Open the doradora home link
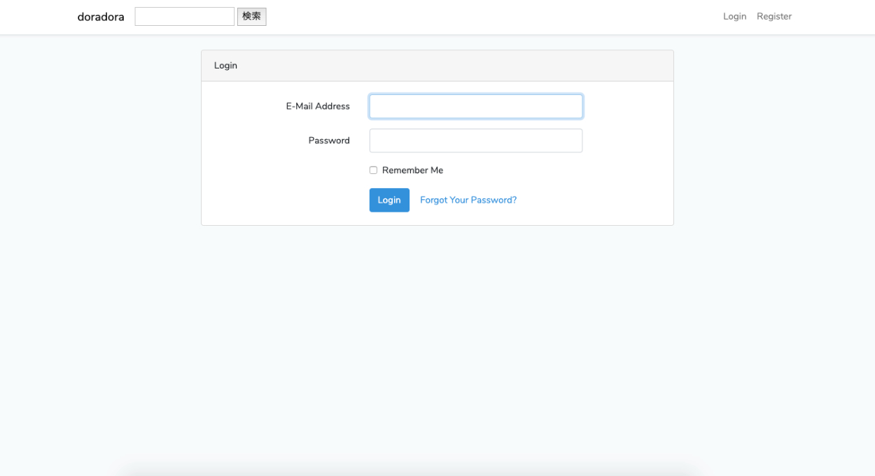 pos(101,17)
